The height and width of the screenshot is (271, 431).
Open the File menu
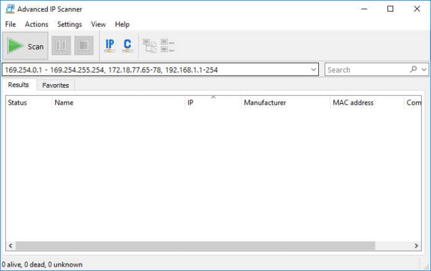pyautogui.click(x=11, y=24)
